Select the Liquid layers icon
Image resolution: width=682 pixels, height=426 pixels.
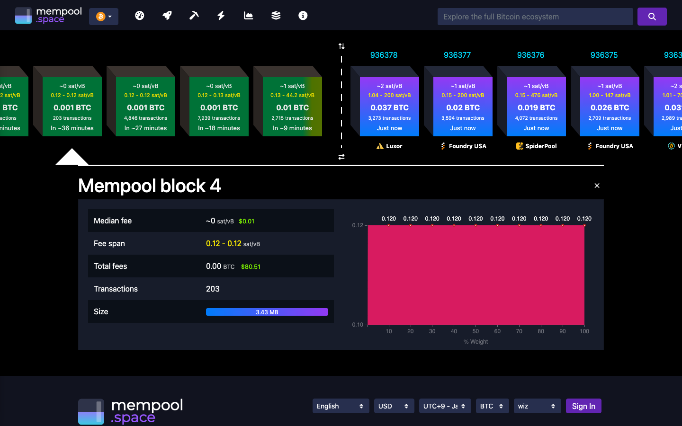point(275,15)
